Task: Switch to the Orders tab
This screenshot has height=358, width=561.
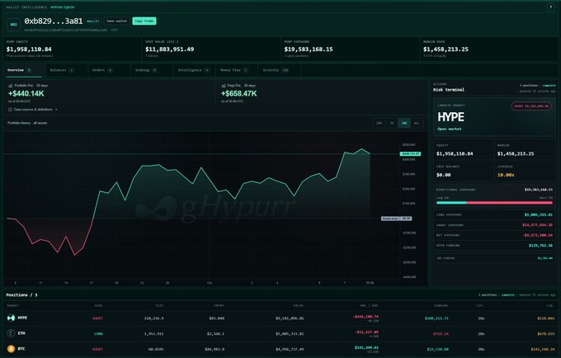Action: (109, 70)
